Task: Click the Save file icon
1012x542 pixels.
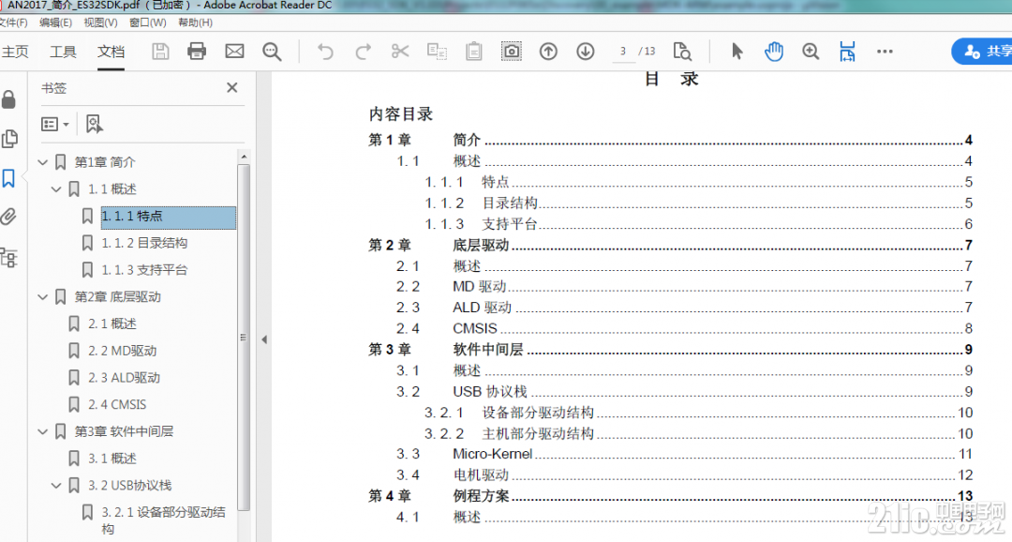Action: coord(160,51)
